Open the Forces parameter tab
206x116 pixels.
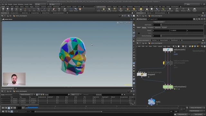(x=144, y=28)
